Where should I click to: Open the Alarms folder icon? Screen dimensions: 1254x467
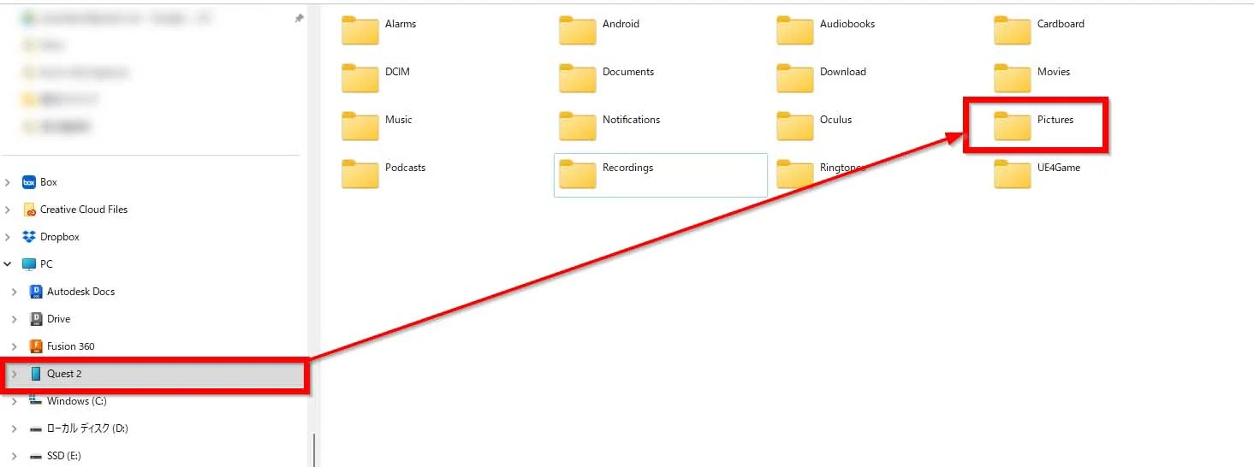pos(360,31)
